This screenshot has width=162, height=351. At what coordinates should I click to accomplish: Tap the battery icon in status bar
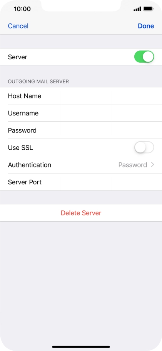coord(148,9)
